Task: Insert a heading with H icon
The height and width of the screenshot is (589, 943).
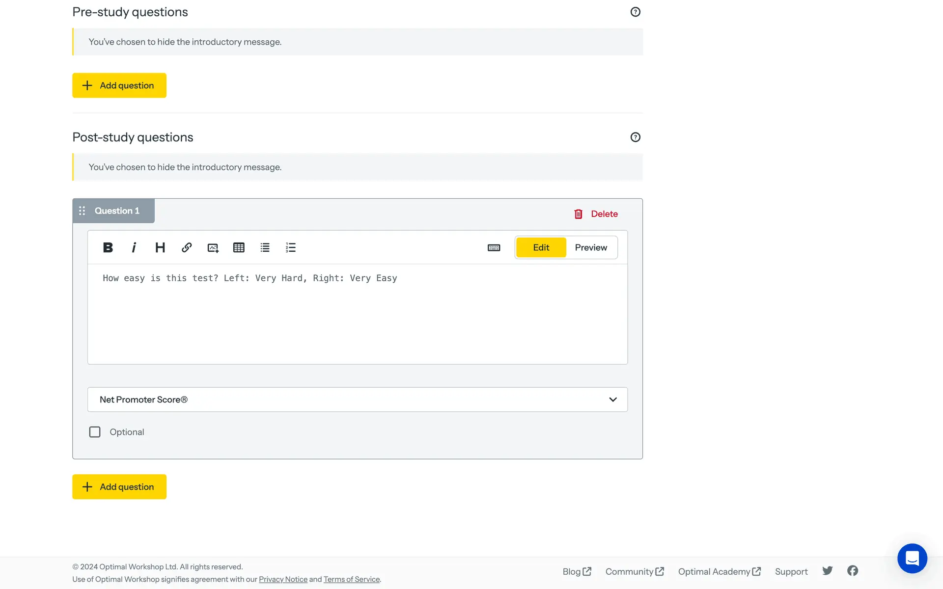Action: coord(160,247)
